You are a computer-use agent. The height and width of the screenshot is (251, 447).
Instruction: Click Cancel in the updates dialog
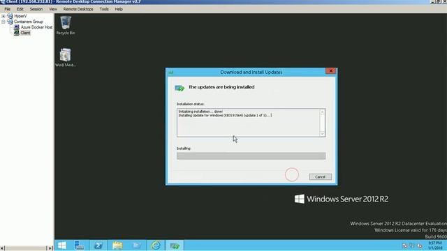tap(320, 176)
